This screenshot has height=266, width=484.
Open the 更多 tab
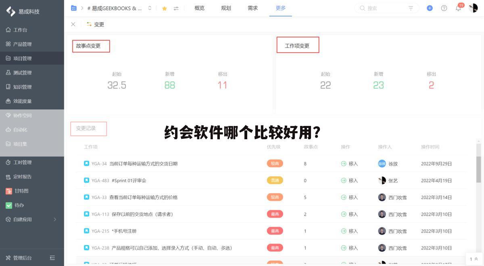pos(281,8)
